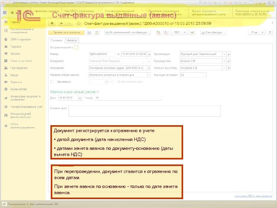Open Казначейство section in sidebar
The width and height of the screenshot is (277, 208).
point(18,89)
